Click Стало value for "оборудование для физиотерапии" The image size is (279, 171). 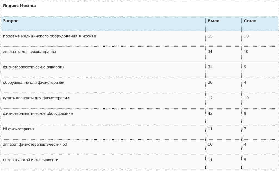pyautogui.click(x=245, y=83)
